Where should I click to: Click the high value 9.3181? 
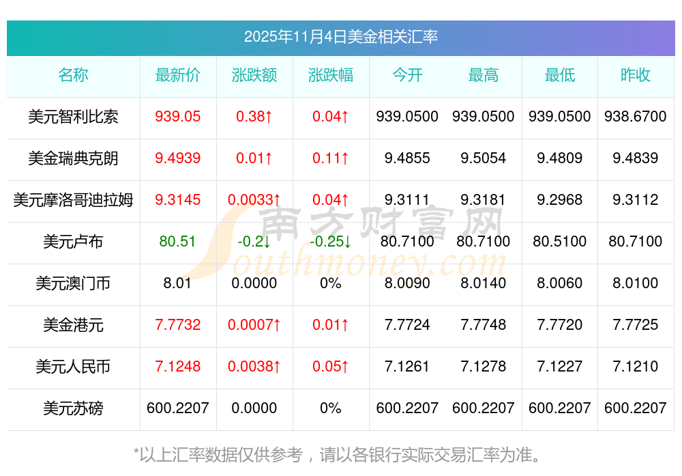484,199
